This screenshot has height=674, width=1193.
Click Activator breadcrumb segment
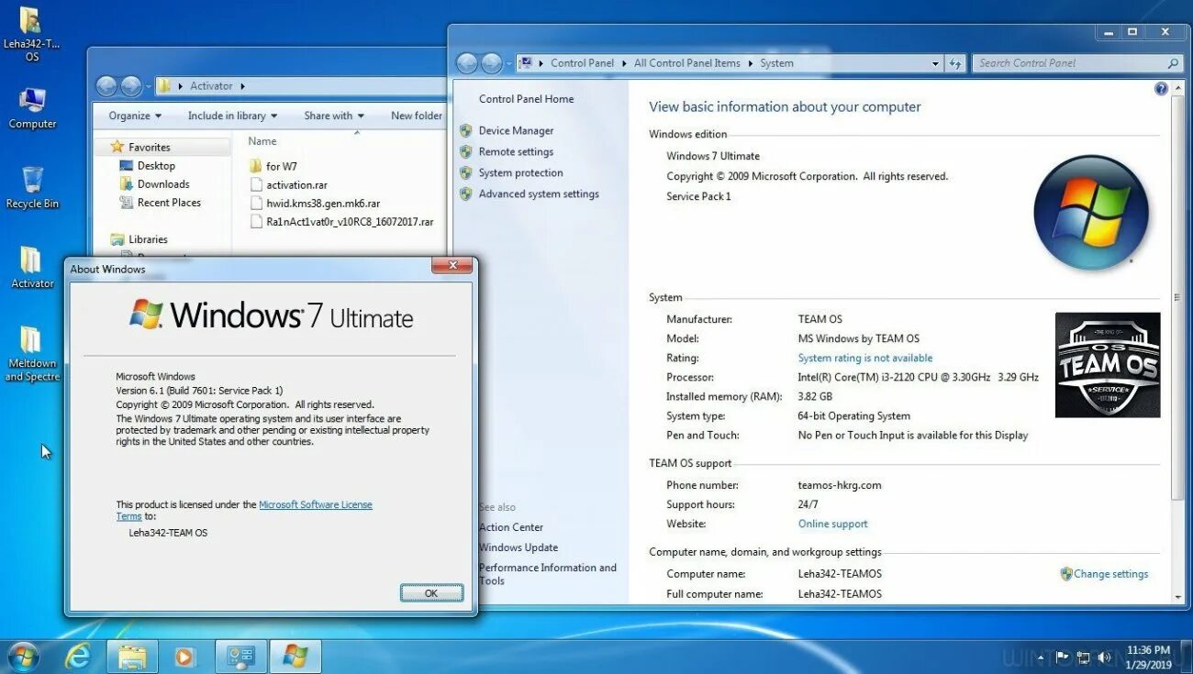pos(211,86)
